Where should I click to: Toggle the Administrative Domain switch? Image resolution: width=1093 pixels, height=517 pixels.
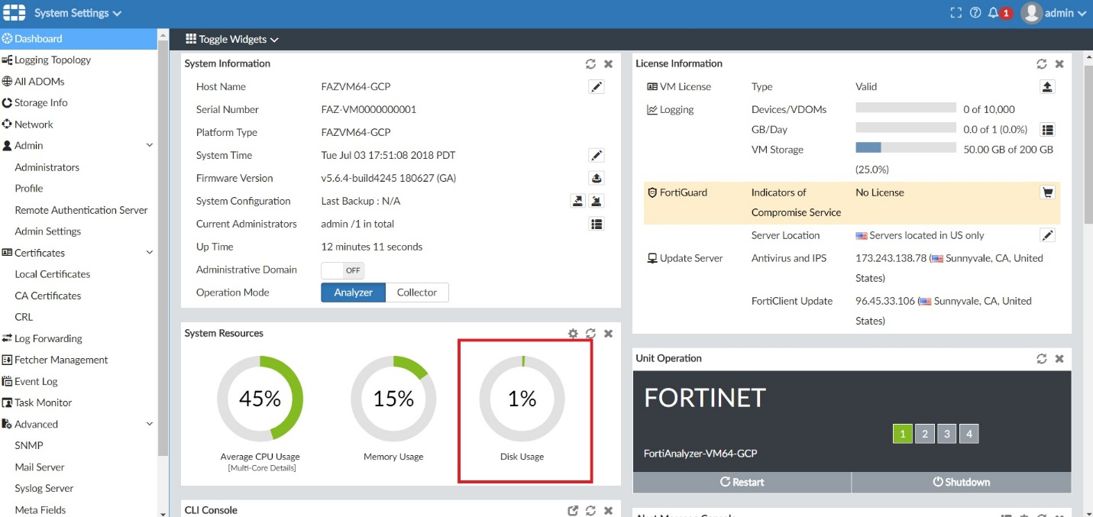(x=343, y=270)
